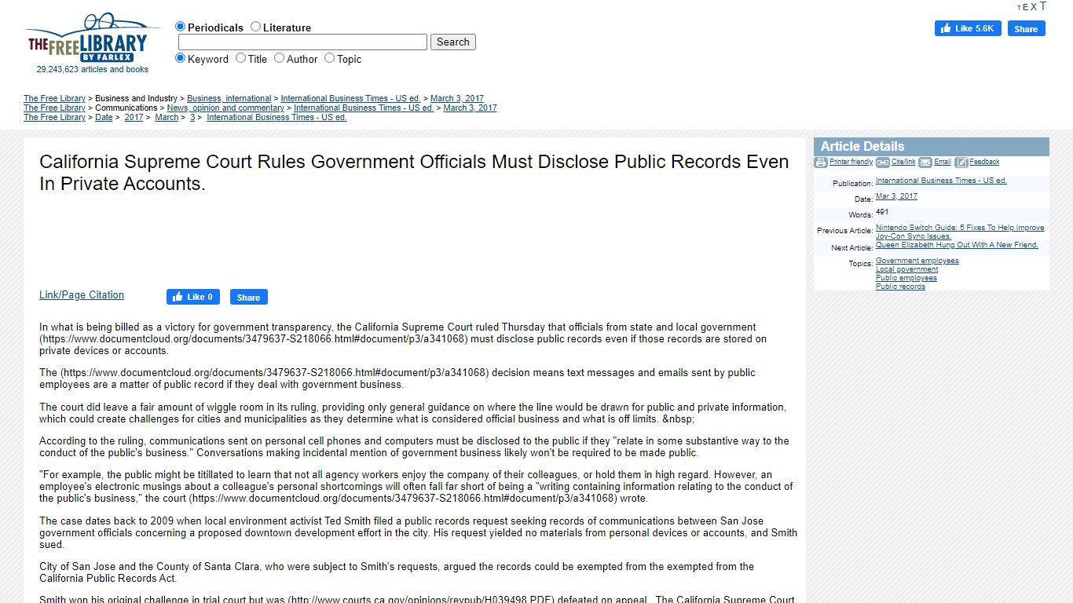Click the Search button
The width and height of the screenshot is (1073, 603).
pyautogui.click(x=452, y=42)
